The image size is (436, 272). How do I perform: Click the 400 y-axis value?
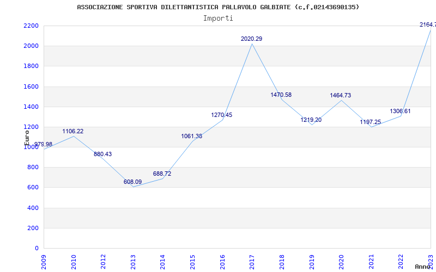pyautogui.click(x=33, y=208)
